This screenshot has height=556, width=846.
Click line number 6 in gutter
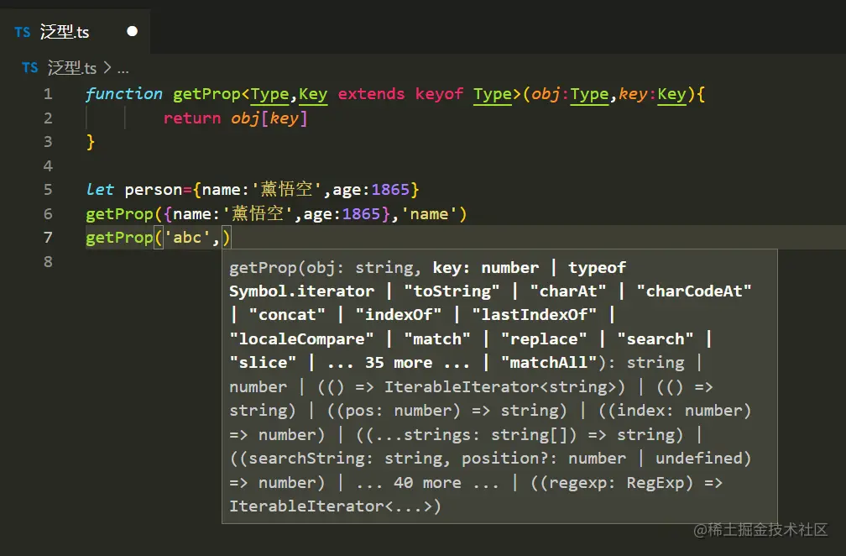[48, 214]
